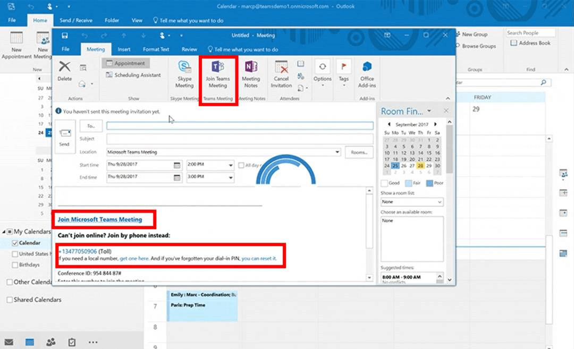
Task: Switch to the Insert ribbon tab
Action: click(x=124, y=49)
